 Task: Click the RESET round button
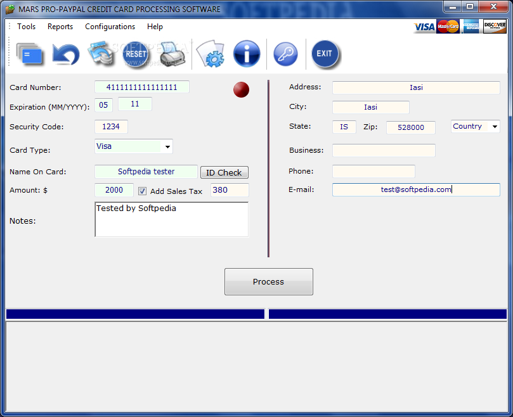136,55
